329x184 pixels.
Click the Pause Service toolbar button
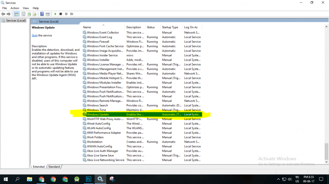[66, 14]
